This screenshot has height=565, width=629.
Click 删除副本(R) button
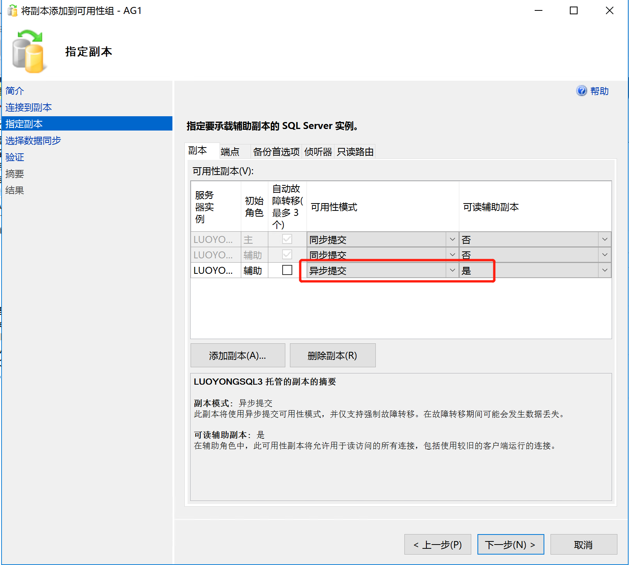332,355
